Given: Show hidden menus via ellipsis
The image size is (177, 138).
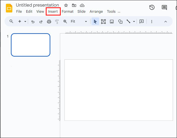Looking at the screenshot, I should pos(119,12).
